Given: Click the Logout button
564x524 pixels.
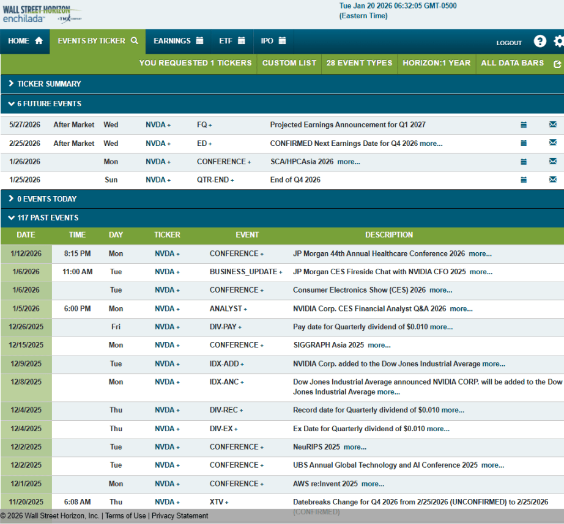Looking at the screenshot, I should [509, 43].
